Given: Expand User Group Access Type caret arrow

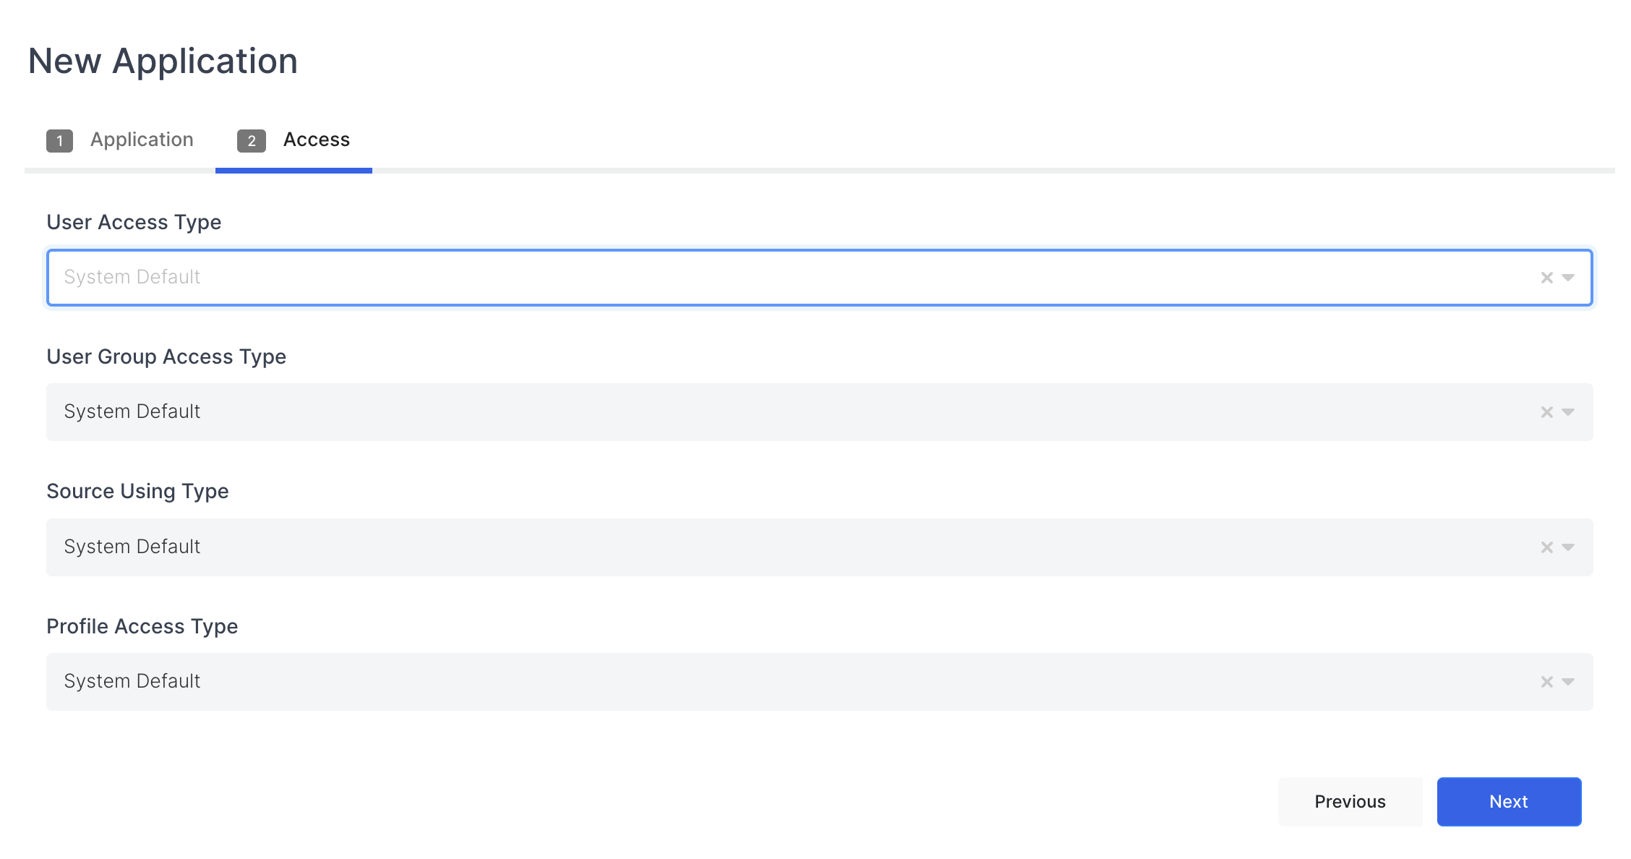Looking at the screenshot, I should (1568, 412).
